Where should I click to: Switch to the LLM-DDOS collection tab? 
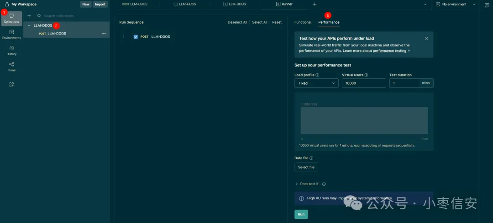click(x=185, y=5)
